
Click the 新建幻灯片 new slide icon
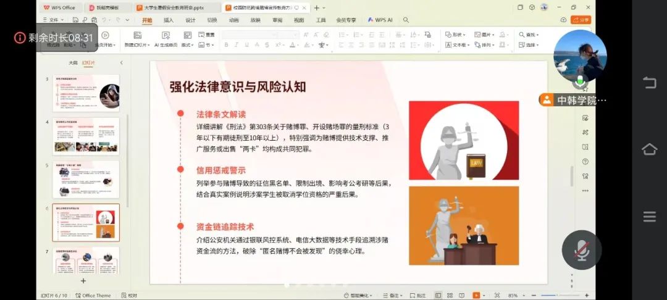click(x=136, y=35)
